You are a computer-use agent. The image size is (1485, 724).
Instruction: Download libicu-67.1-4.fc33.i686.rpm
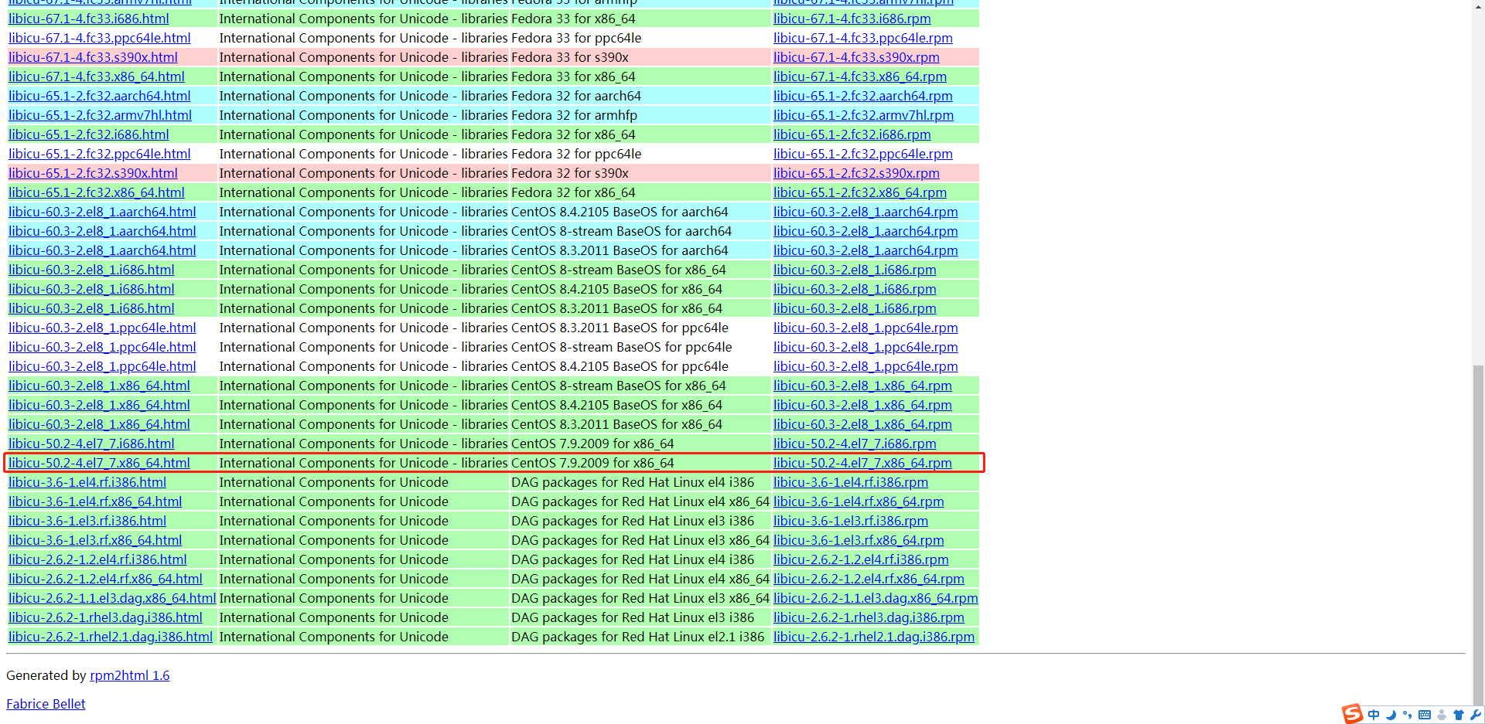[x=852, y=19]
